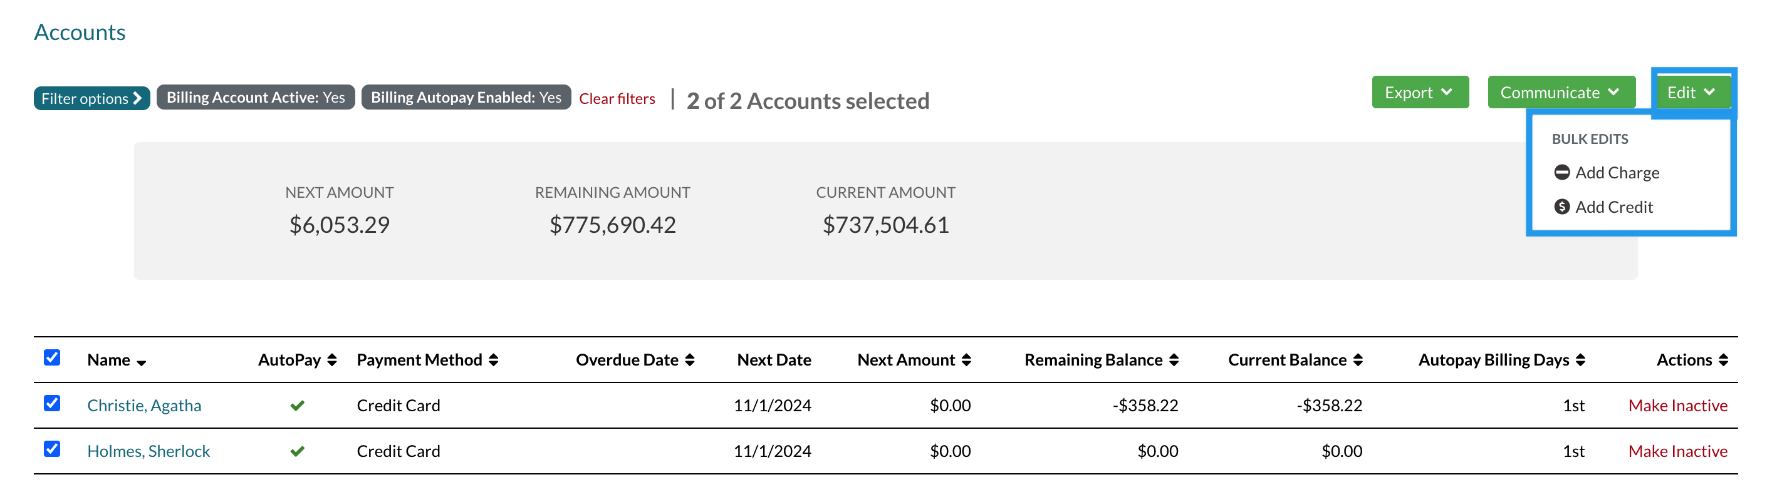This screenshot has height=497, width=1777.
Task: Click the Clear filters link
Action: click(x=617, y=98)
